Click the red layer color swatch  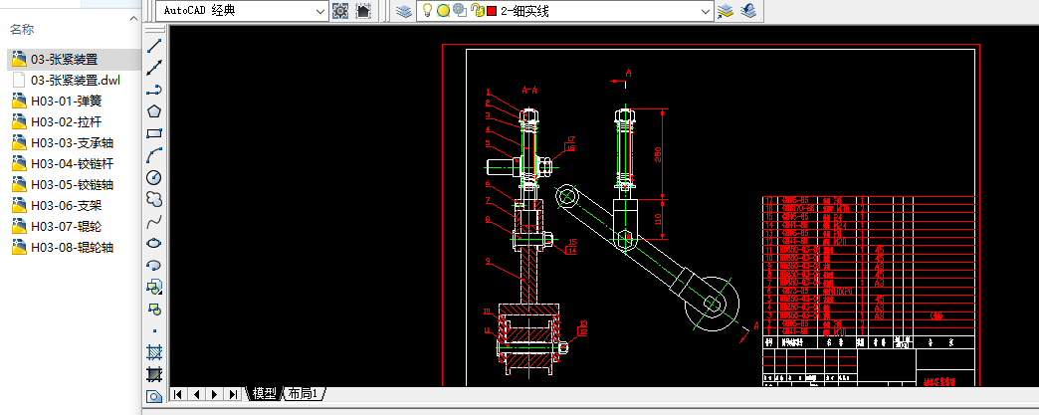[x=492, y=11]
